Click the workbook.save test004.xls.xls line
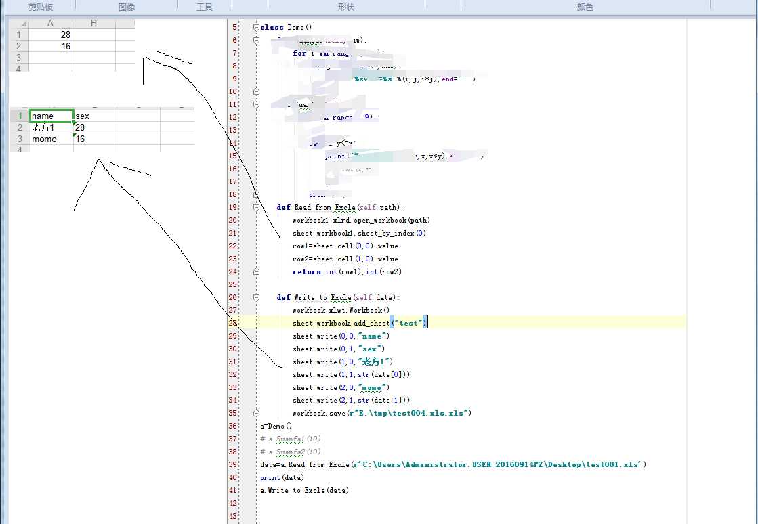Viewport: 758px width, 524px height. coord(382,414)
